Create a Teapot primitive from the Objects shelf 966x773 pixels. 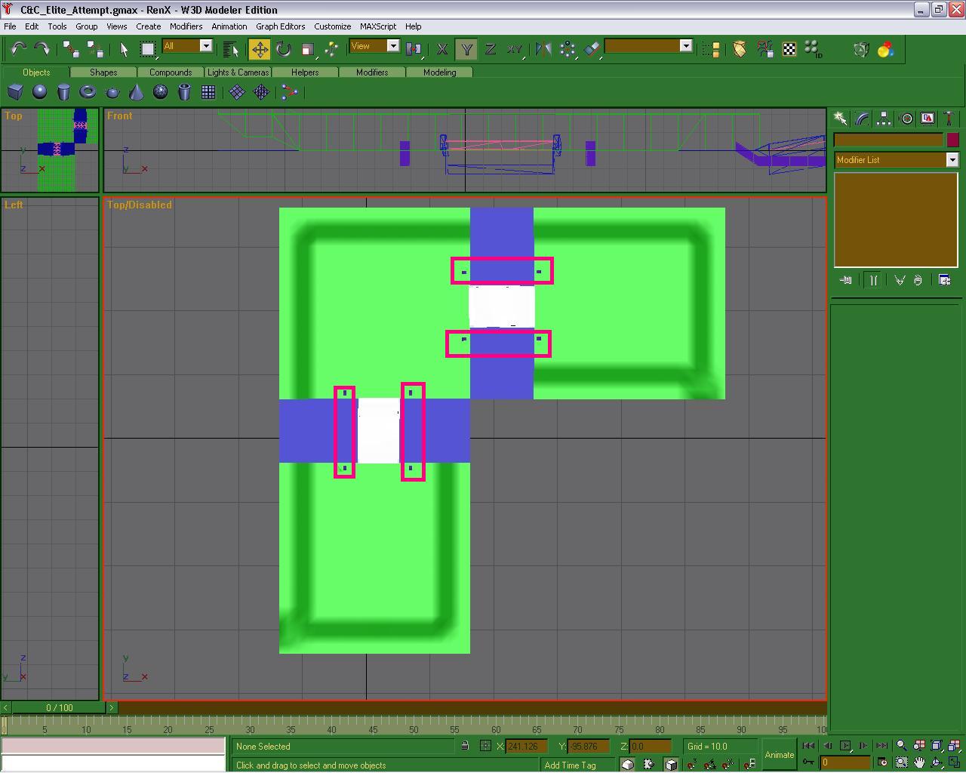pos(112,92)
